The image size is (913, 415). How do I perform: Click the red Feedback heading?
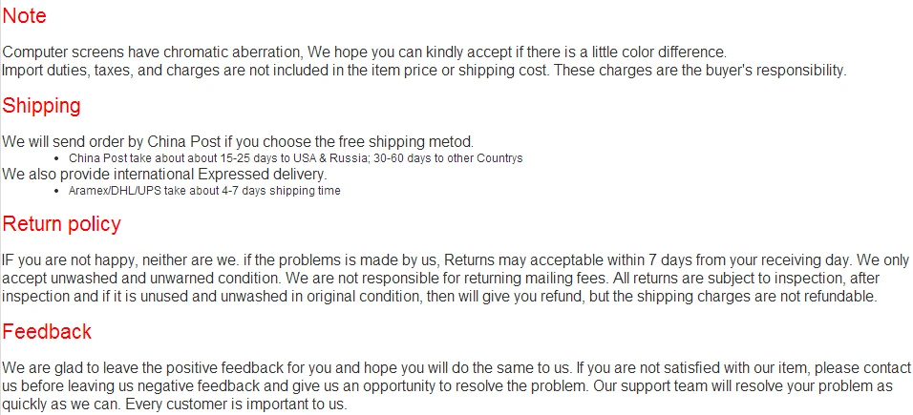click(47, 332)
